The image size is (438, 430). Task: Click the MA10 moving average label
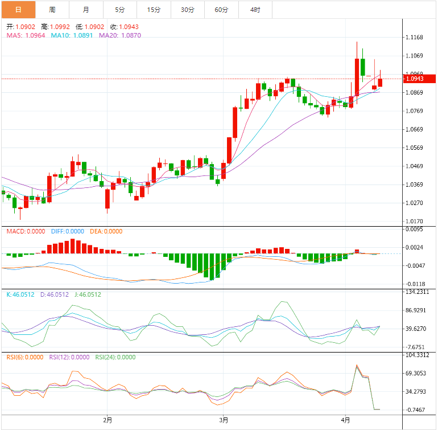point(73,35)
